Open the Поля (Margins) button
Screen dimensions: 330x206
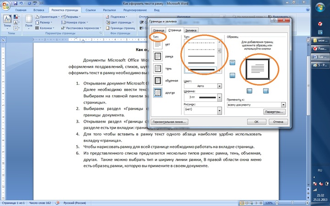(x=28, y=22)
